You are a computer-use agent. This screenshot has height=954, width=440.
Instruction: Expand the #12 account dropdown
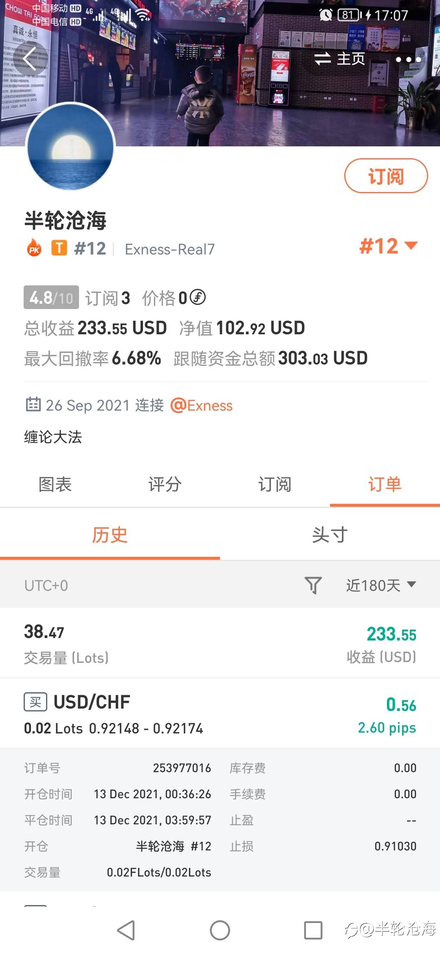coord(389,246)
